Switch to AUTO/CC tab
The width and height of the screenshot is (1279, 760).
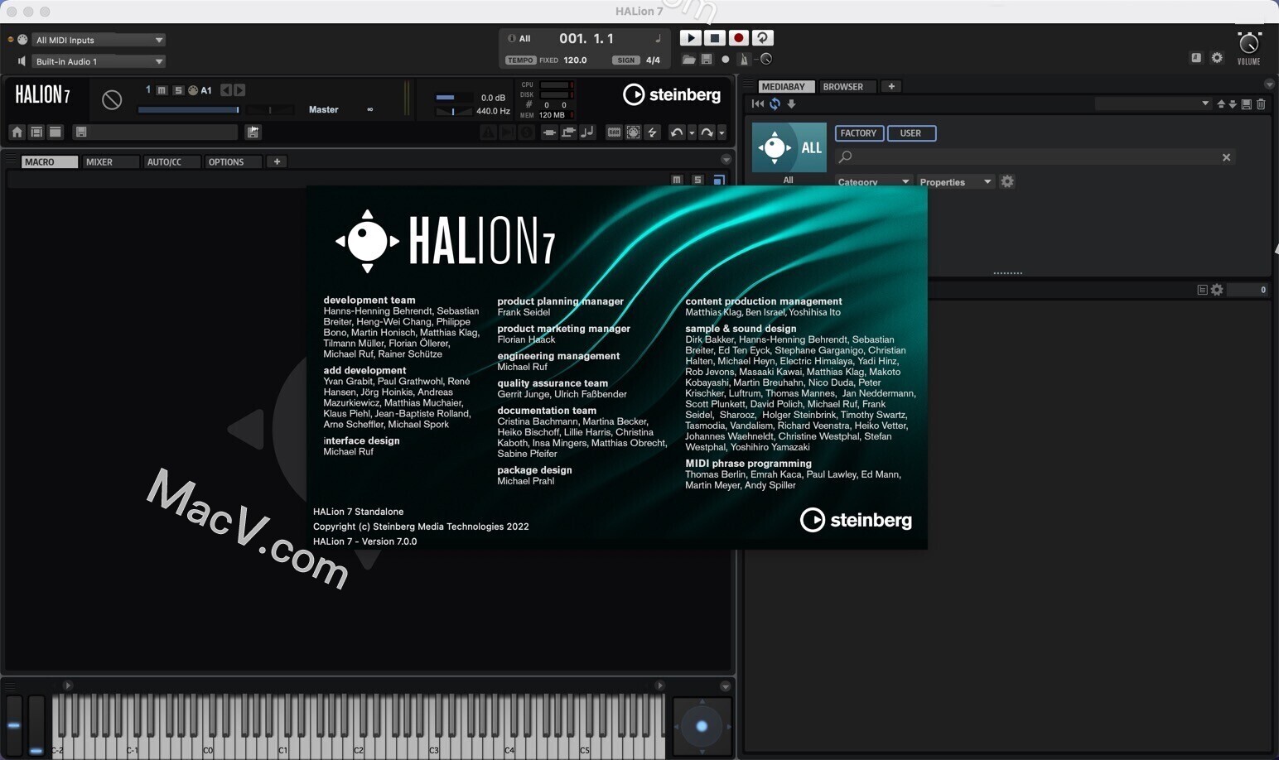171,162
